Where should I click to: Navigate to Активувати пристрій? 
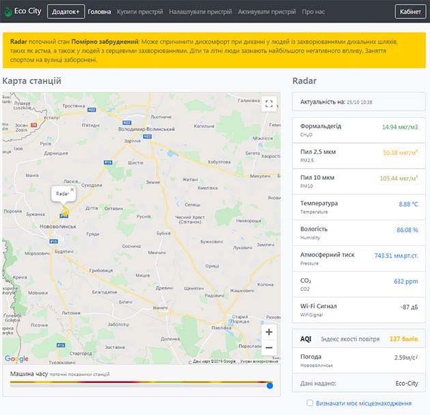tap(267, 12)
